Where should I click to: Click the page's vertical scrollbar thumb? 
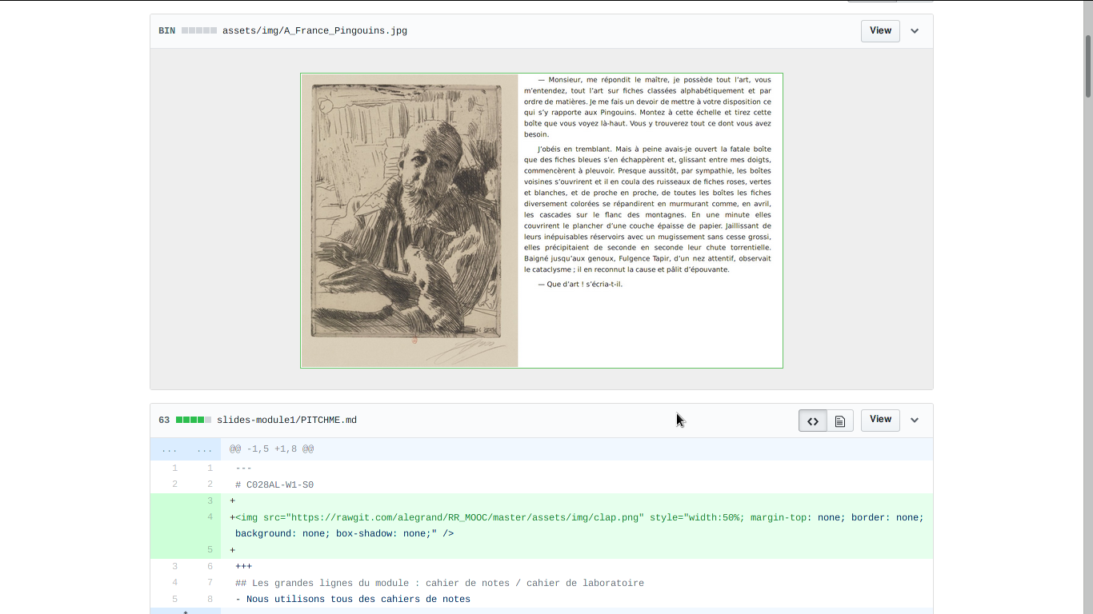[x=1088, y=64]
